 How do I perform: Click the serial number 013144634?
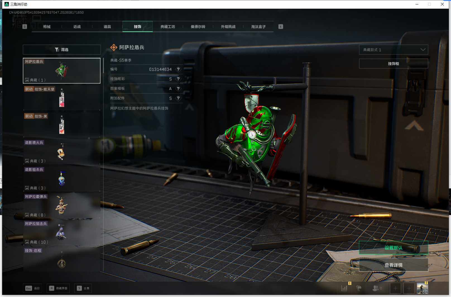160,69
